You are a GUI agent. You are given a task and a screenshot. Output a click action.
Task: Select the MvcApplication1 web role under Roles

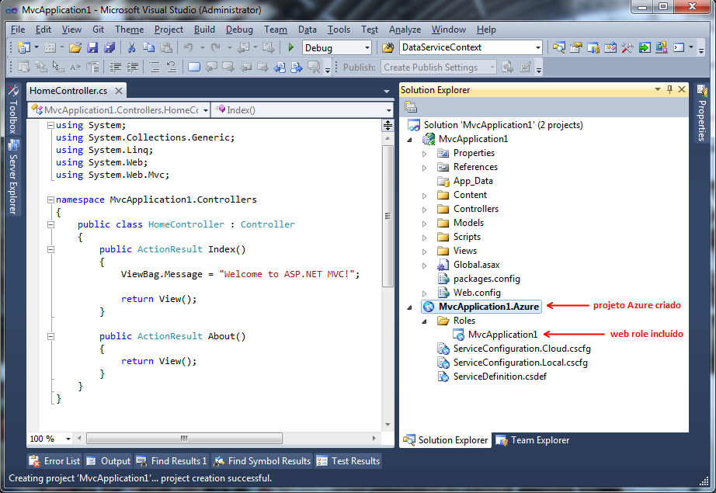coord(502,335)
